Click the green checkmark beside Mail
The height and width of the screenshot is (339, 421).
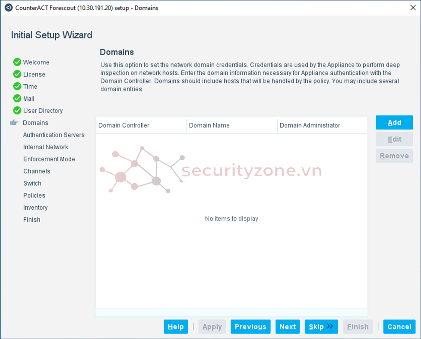click(17, 99)
